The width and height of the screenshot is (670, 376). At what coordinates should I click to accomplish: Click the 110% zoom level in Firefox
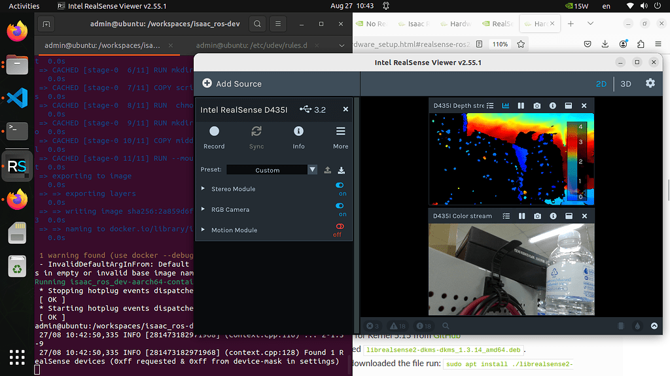click(x=500, y=44)
